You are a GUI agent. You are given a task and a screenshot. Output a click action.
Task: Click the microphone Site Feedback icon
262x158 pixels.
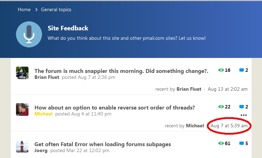[29, 34]
